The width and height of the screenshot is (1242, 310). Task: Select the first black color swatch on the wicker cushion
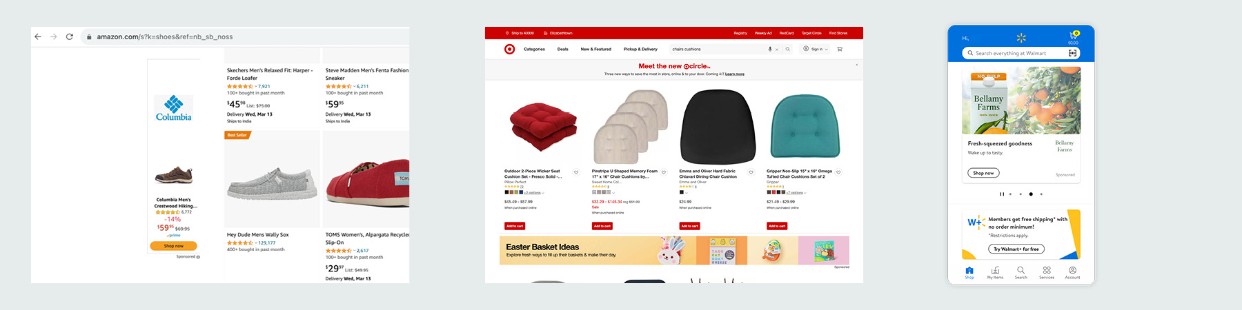[506, 193]
